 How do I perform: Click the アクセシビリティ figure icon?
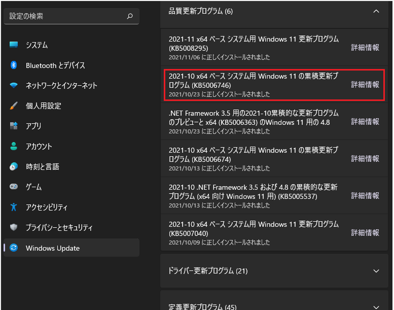click(14, 207)
